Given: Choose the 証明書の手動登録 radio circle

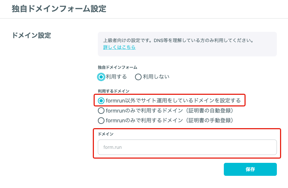Looking at the screenshot, I should [101, 120].
